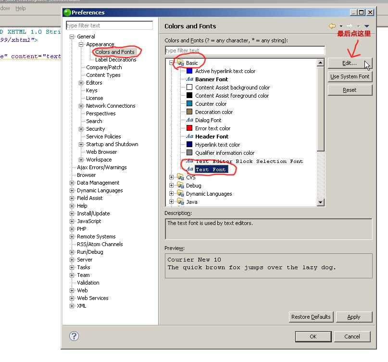Select Active hyperlink text color blue swatch

coord(189,71)
